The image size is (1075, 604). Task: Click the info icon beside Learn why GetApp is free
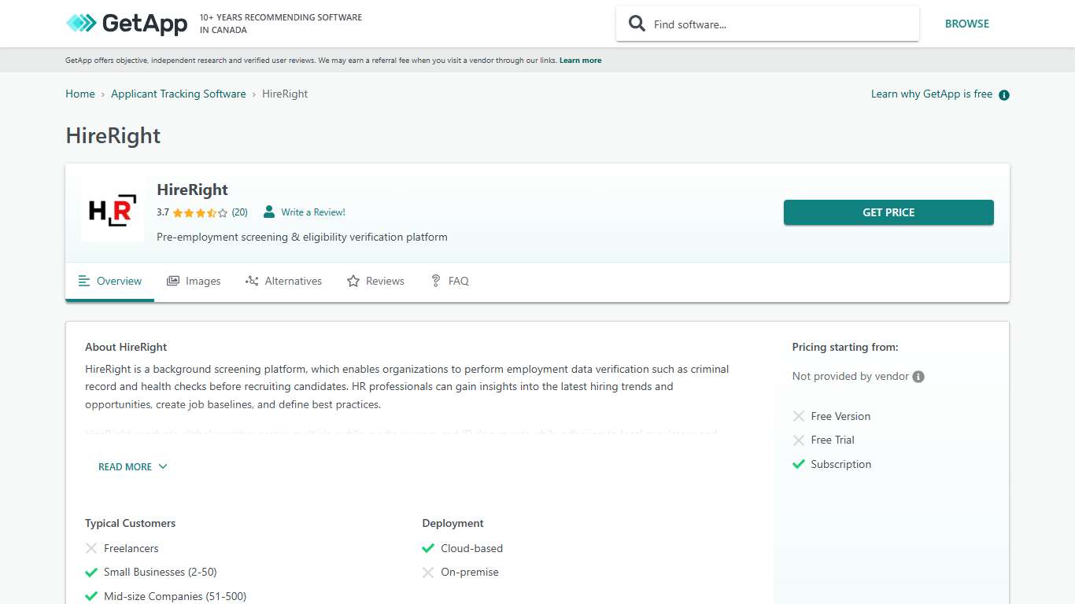point(1003,95)
